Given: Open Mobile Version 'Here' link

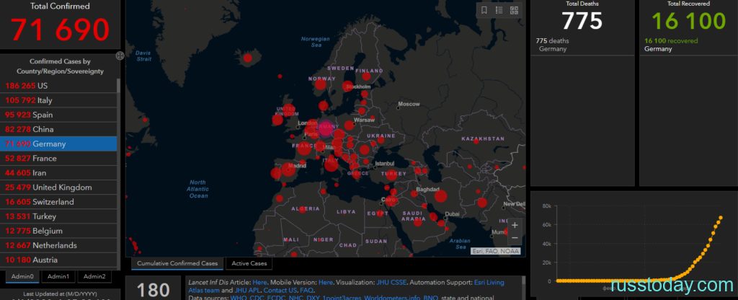Looking at the screenshot, I should [x=326, y=283].
